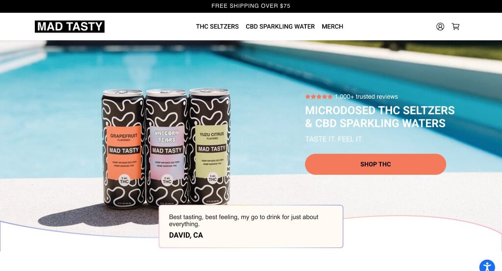Click the five-star rating icons
The image size is (502, 271).
click(x=319, y=97)
